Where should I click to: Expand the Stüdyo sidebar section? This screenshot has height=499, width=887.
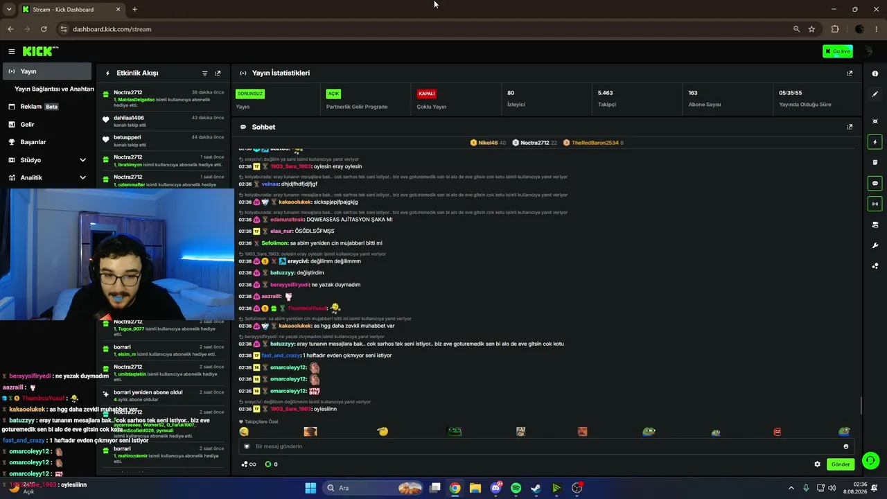click(x=47, y=160)
